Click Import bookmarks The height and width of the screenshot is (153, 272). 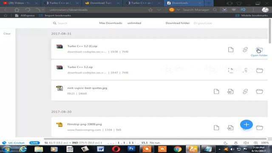coord(55,15)
